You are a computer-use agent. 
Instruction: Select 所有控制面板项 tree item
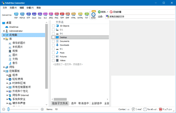click(x=21, y=87)
